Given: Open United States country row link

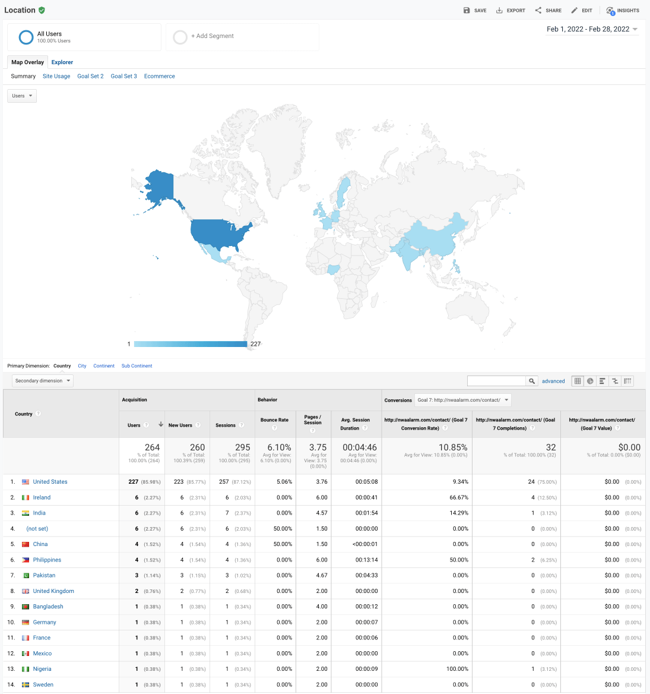Looking at the screenshot, I should tap(50, 482).
